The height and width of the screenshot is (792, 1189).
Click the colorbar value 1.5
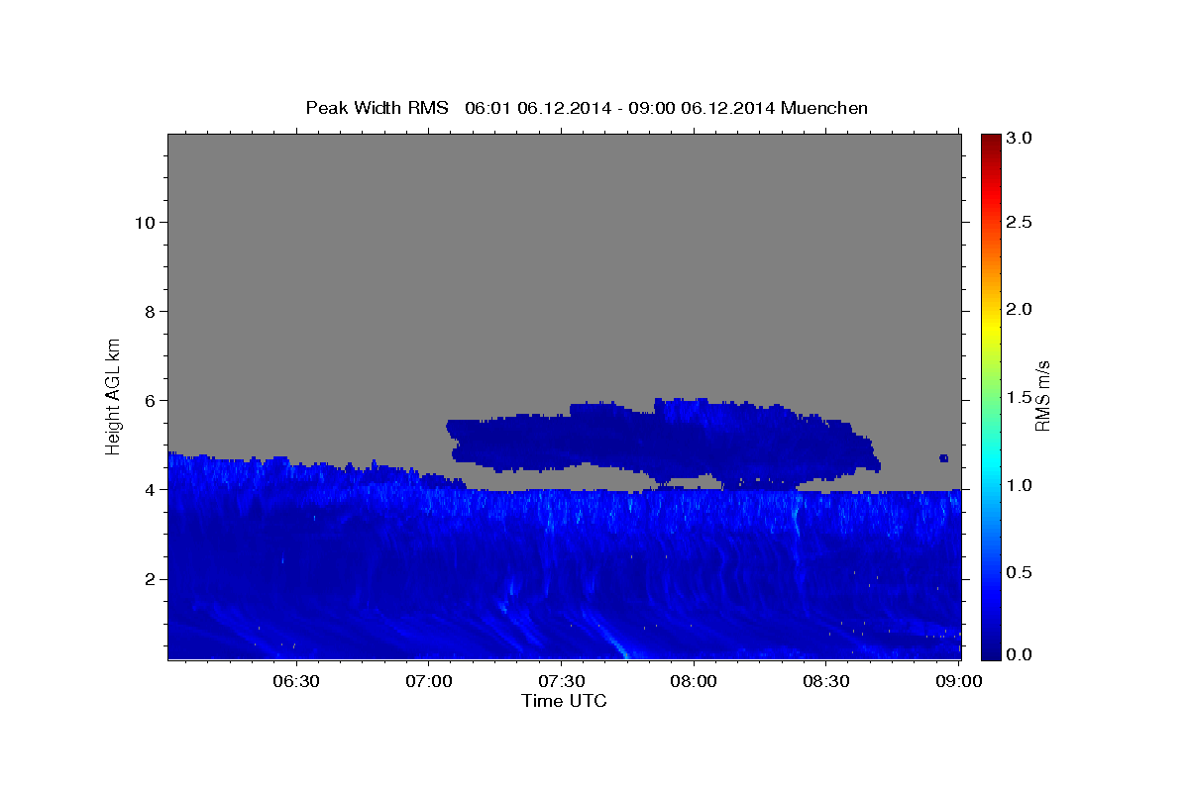pos(1021,397)
